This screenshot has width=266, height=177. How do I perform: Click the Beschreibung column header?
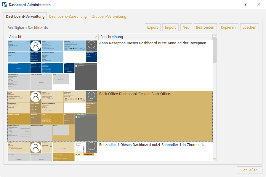(155, 37)
